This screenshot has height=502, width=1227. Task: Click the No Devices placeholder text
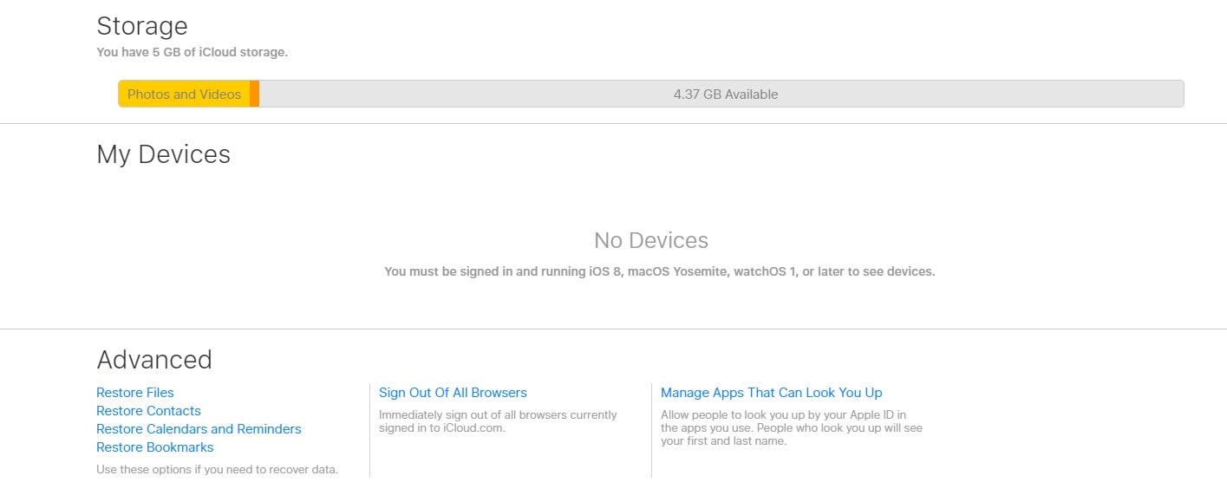coord(651,240)
